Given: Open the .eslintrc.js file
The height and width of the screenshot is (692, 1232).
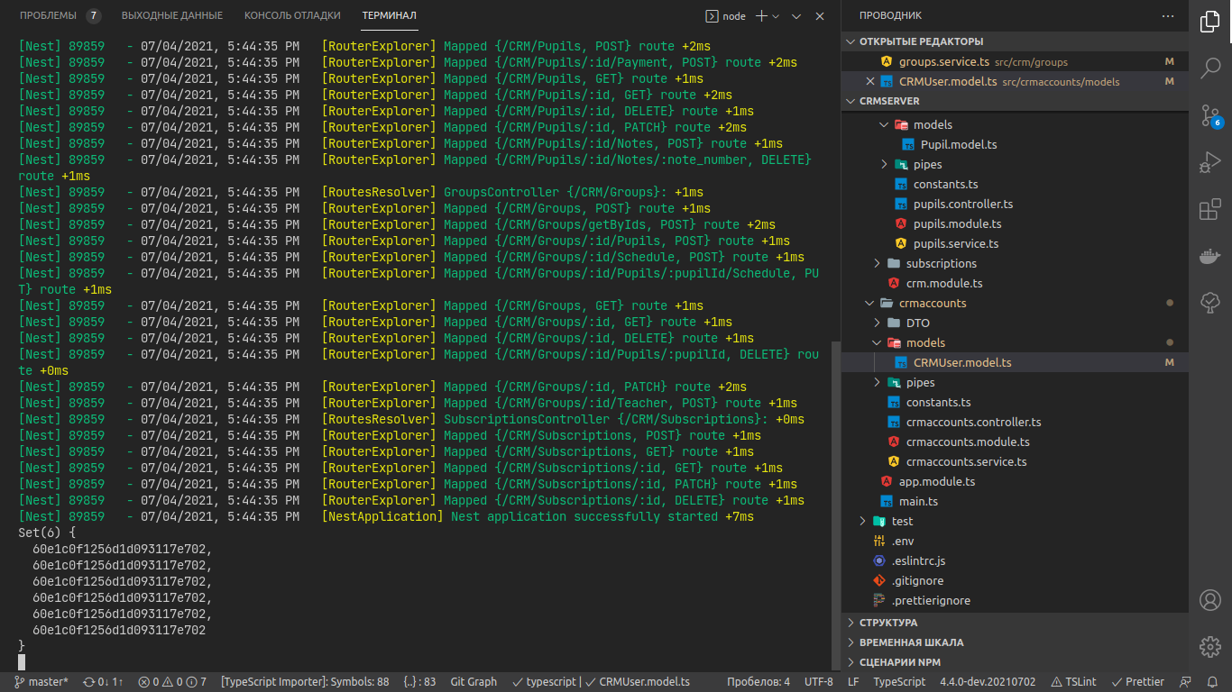Looking at the screenshot, I should 1015,560.
